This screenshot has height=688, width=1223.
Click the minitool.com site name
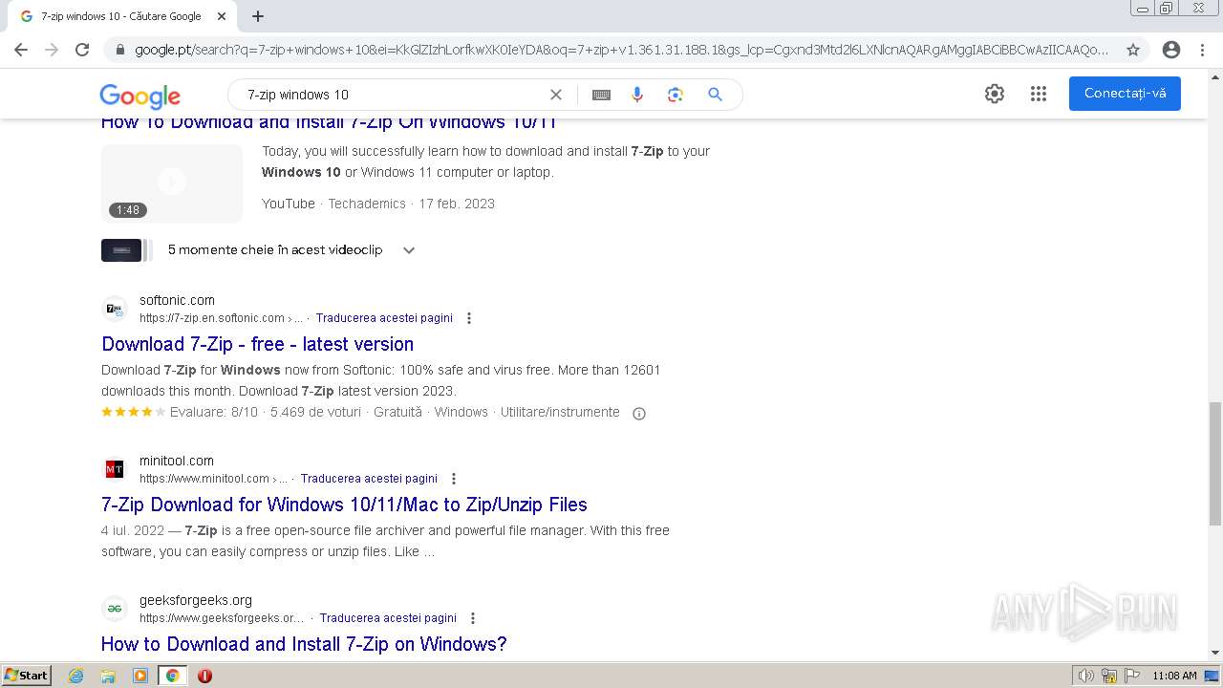(x=177, y=461)
